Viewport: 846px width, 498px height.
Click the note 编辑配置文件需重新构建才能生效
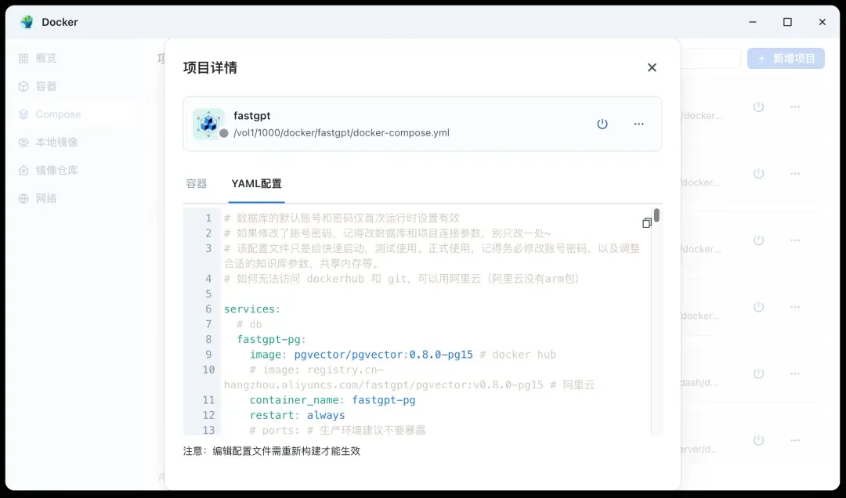(x=287, y=451)
